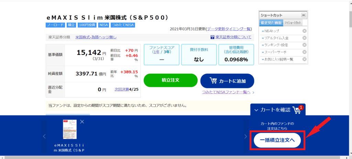Open 次回決算 link

[122, 89]
